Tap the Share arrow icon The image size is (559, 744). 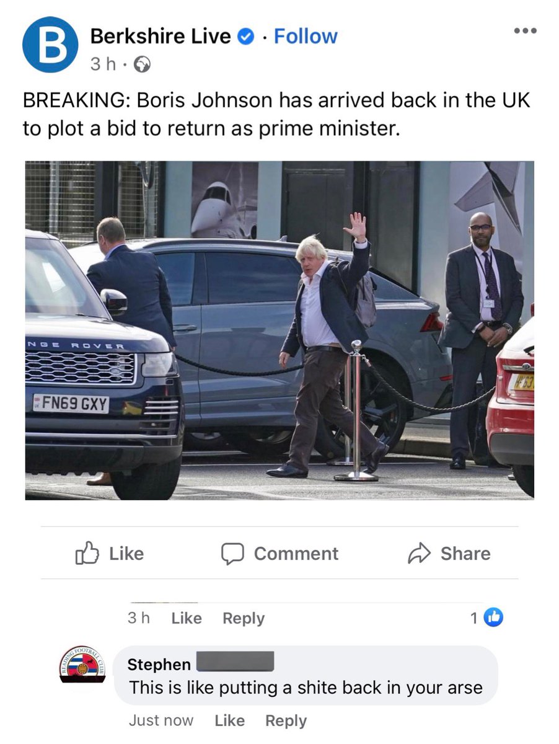[419, 554]
